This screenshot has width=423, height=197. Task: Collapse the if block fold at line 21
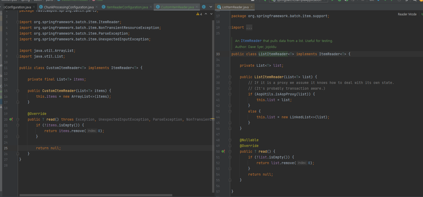18,125
